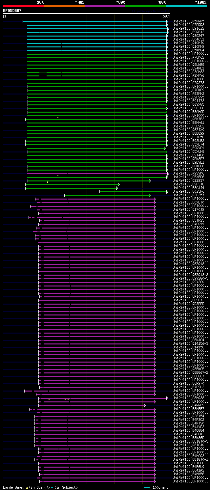Viewport: 210px width, 490px height.
Task: Select the UniRef100_B9RVP1 label
Action: [x=188, y=148]
